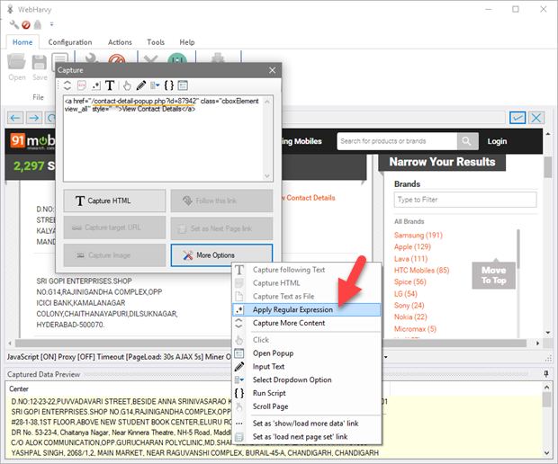Close the Capture dialog window

pyautogui.click(x=272, y=70)
